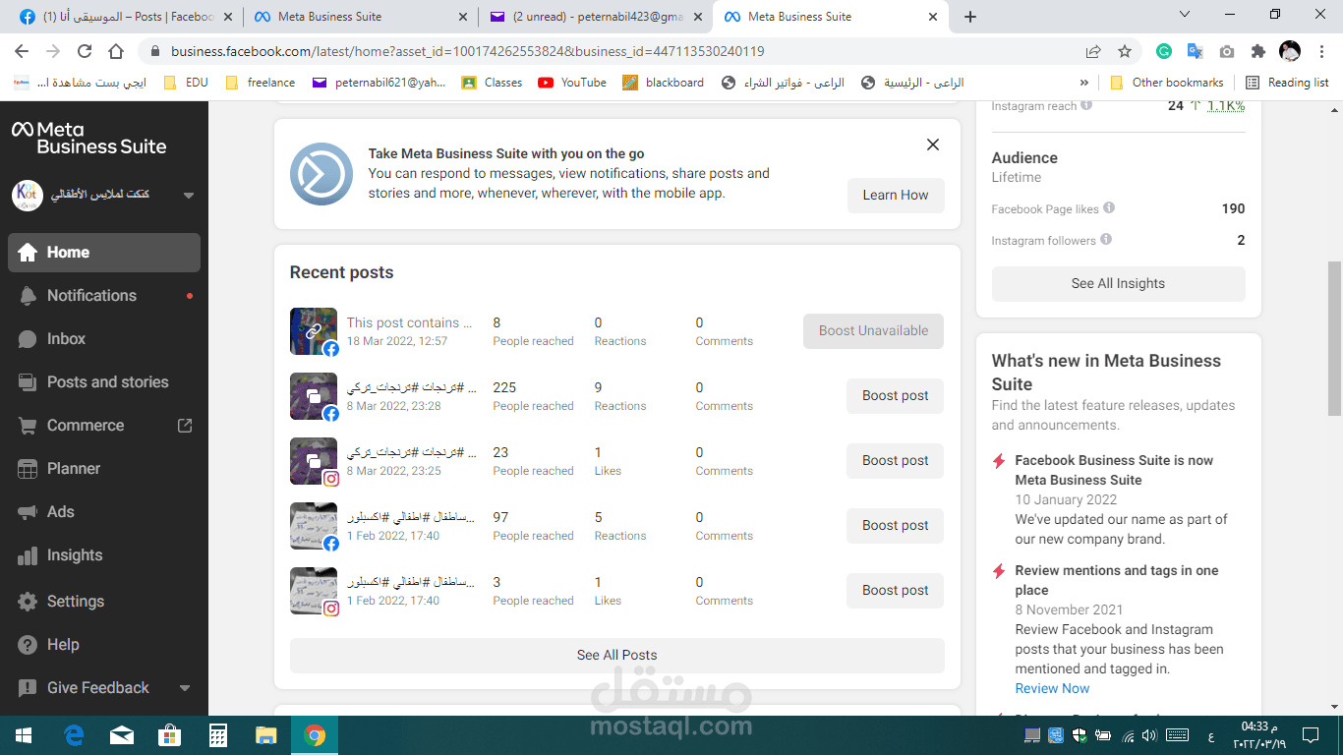Switch to the Facebook Posts tab

tap(124, 17)
